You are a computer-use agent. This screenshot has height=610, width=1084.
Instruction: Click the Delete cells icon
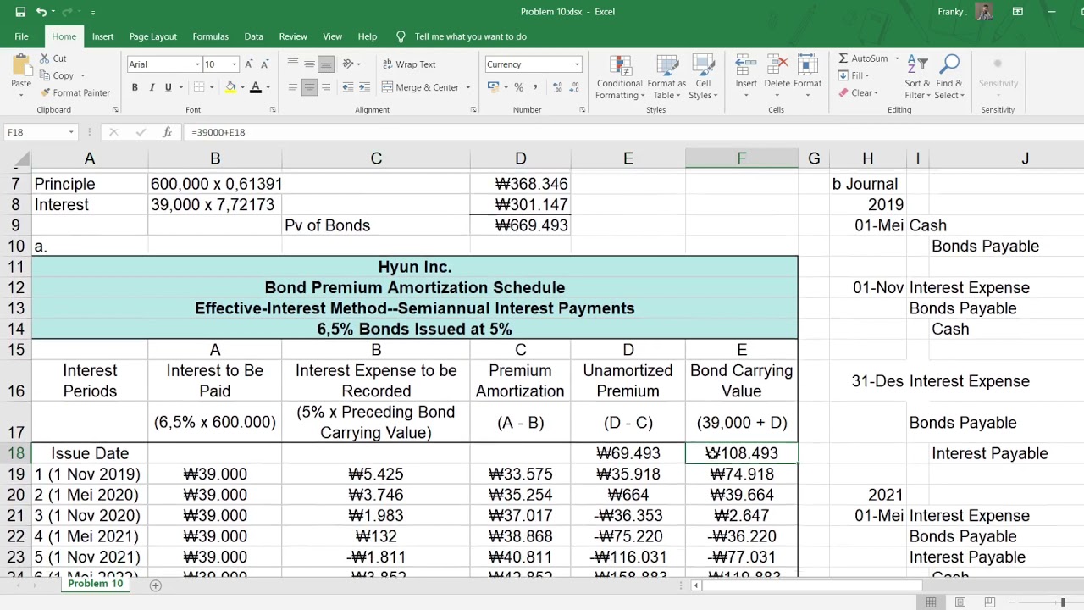tap(777, 66)
